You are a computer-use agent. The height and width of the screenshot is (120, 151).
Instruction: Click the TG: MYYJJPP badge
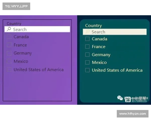(x=16, y=6)
